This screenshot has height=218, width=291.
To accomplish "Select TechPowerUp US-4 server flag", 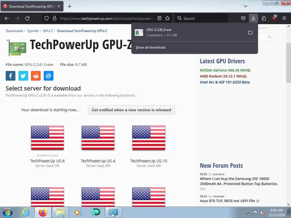I will pos(98,138).
